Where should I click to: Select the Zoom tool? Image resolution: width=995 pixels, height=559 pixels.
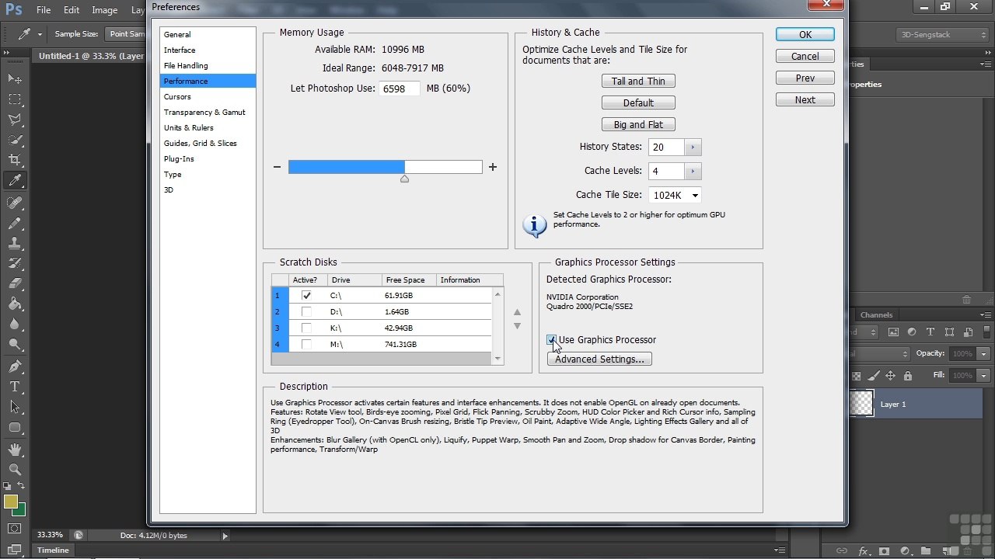point(15,470)
